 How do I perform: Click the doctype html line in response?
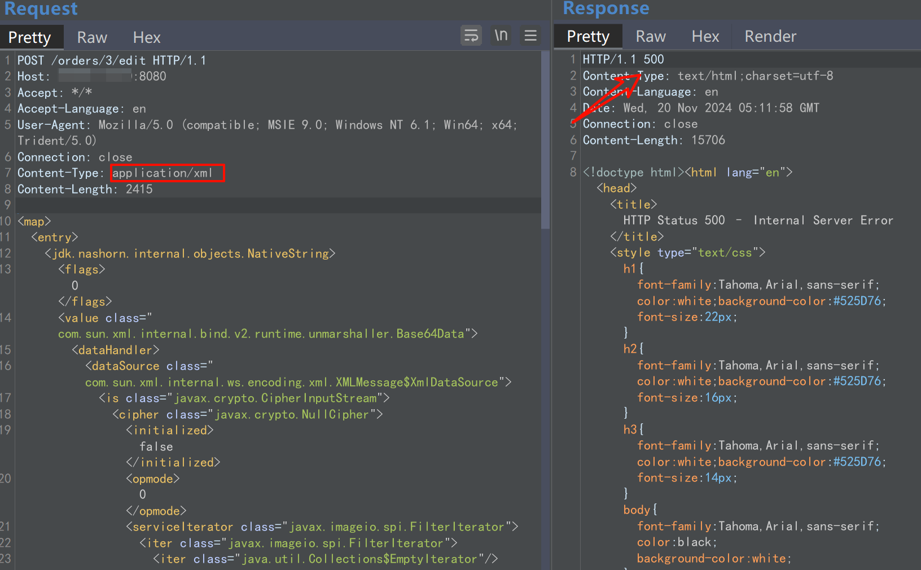(x=688, y=172)
